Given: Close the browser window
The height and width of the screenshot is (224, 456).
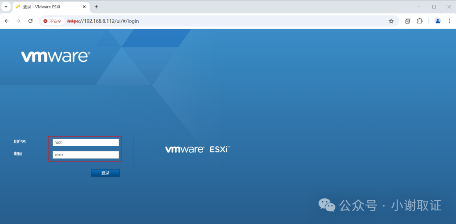Looking at the screenshot, I should coord(449,7).
